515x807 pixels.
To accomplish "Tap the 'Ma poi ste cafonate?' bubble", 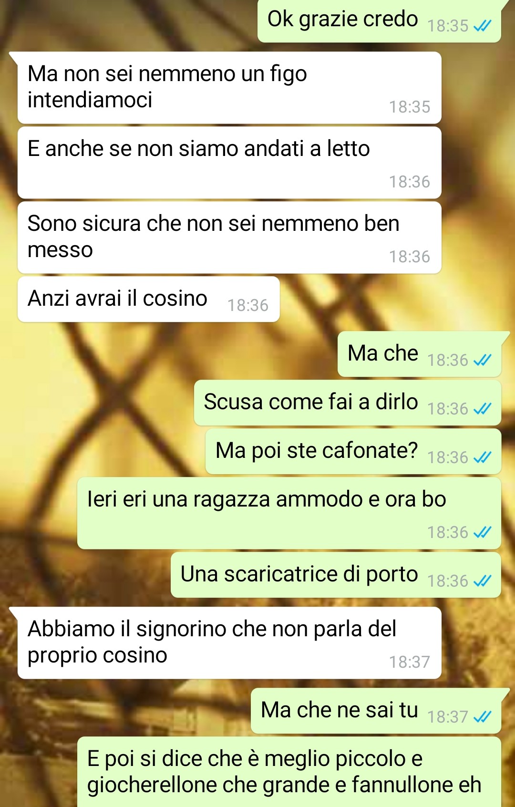I will 353,451.
